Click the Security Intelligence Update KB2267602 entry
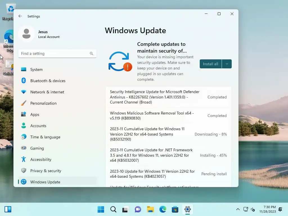288x216 pixels. tap(168, 97)
